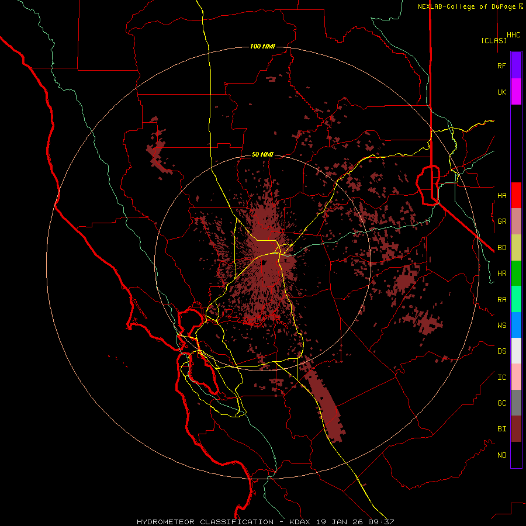Click the RF legend label
This screenshot has height=526, width=526.
pos(501,65)
